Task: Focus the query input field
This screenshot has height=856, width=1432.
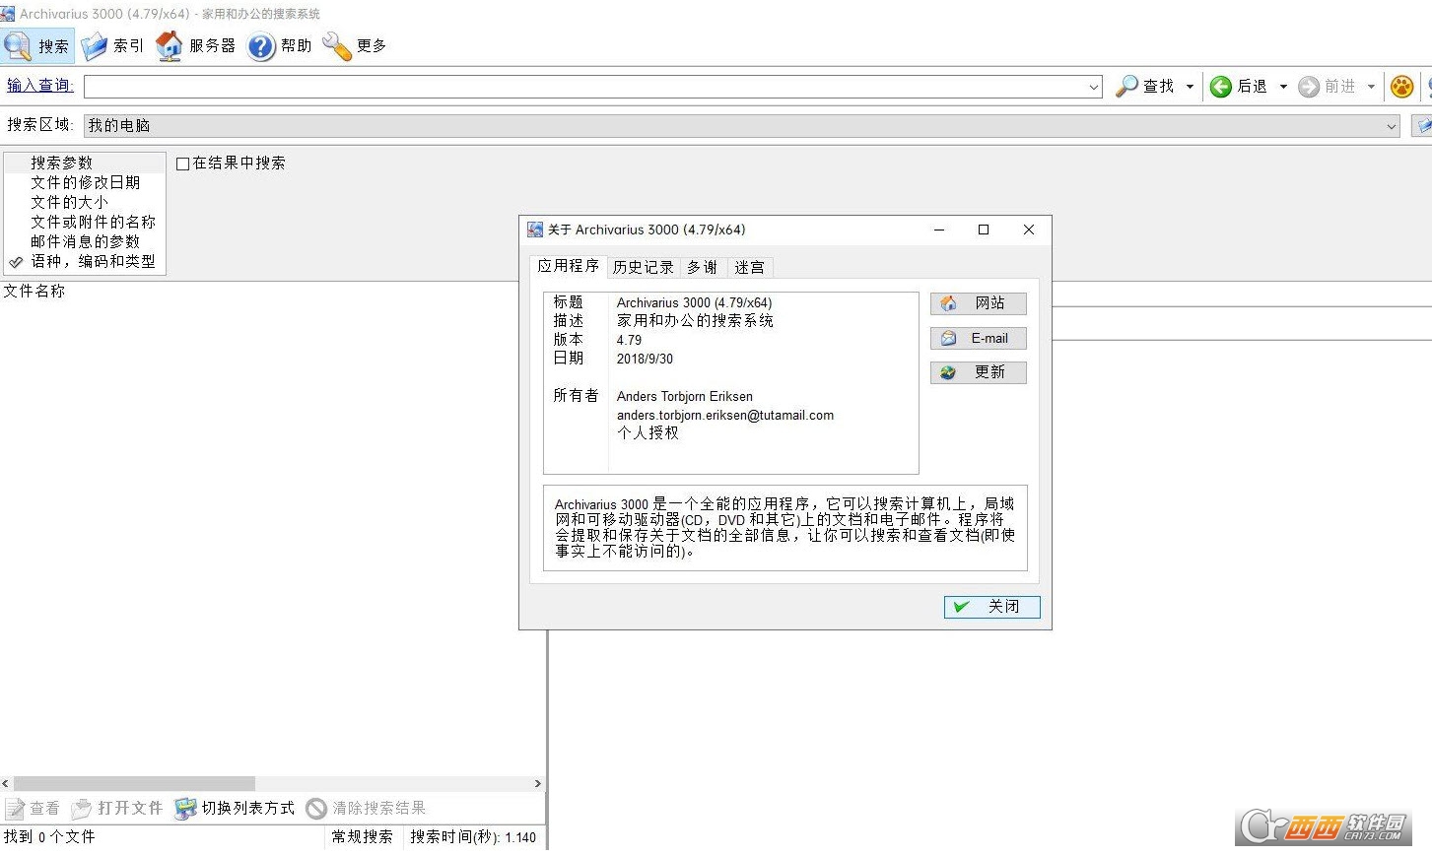Action: point(584,87)
